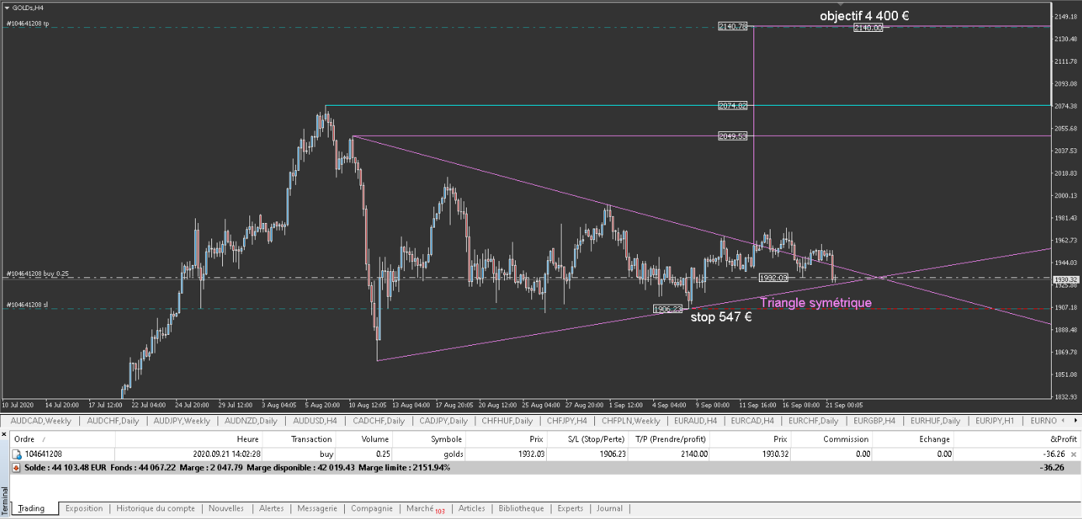
Task: Click the order icon beside 104641208
Action: 18,454
